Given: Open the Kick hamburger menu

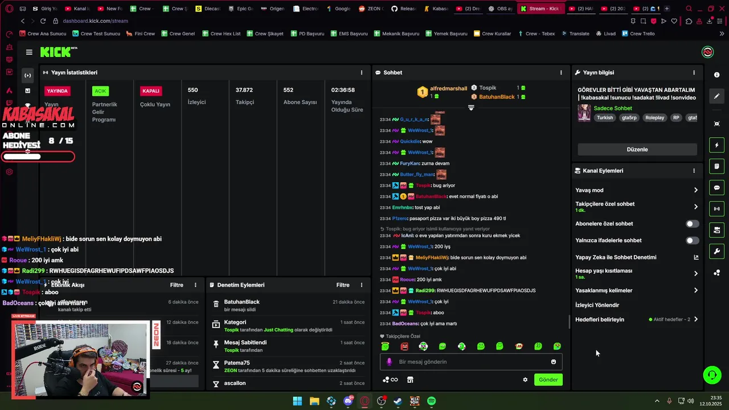Looking at the screenshot, I should pos(29,52).
